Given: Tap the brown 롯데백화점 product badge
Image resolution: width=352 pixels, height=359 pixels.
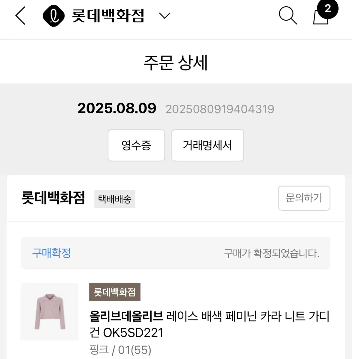Looking at the screenshot, I should (115, 292).
